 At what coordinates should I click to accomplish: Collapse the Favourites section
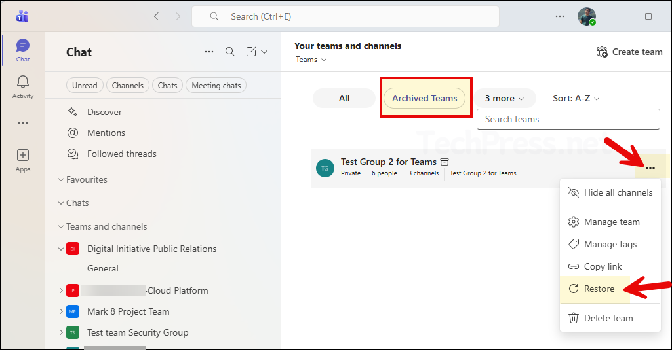tap(61, 180)
